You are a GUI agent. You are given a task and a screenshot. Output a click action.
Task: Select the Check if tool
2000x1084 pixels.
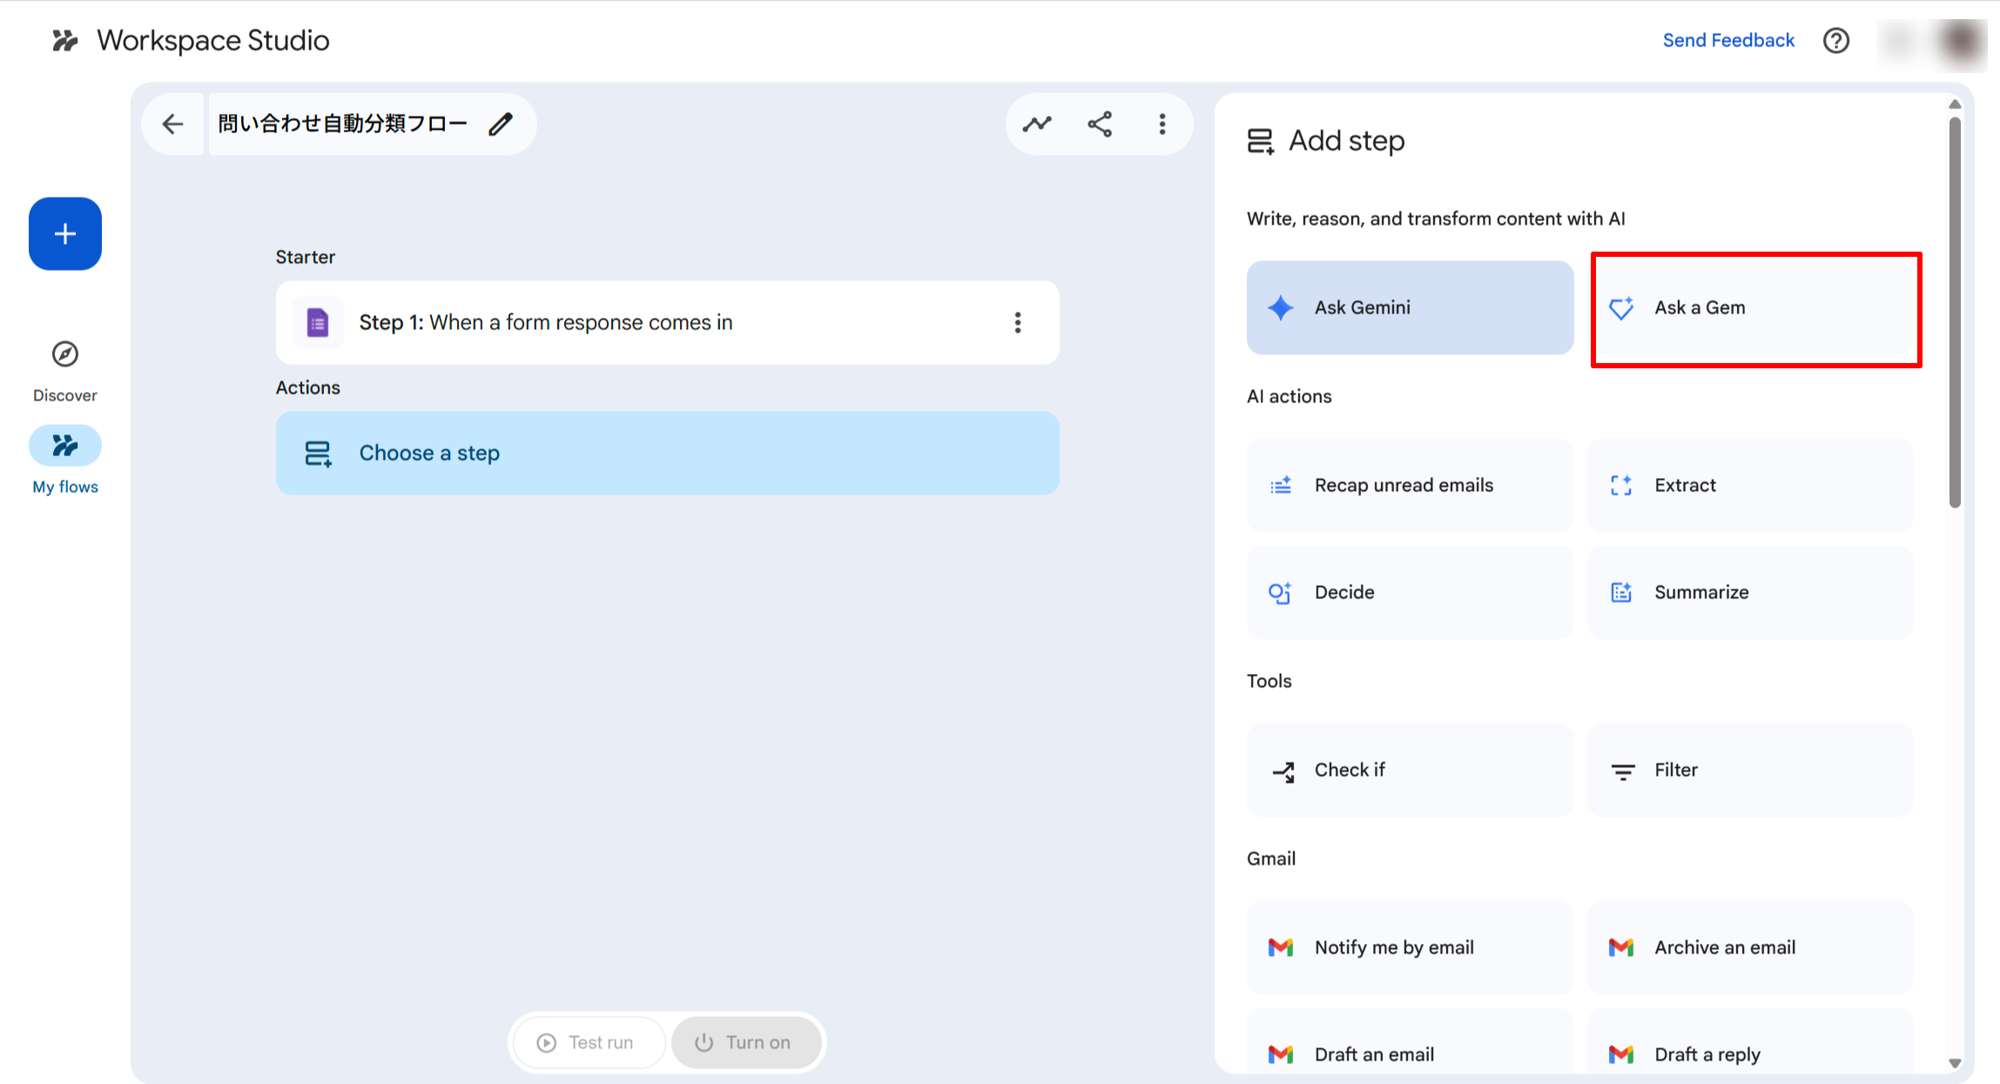click(1409, 771)
